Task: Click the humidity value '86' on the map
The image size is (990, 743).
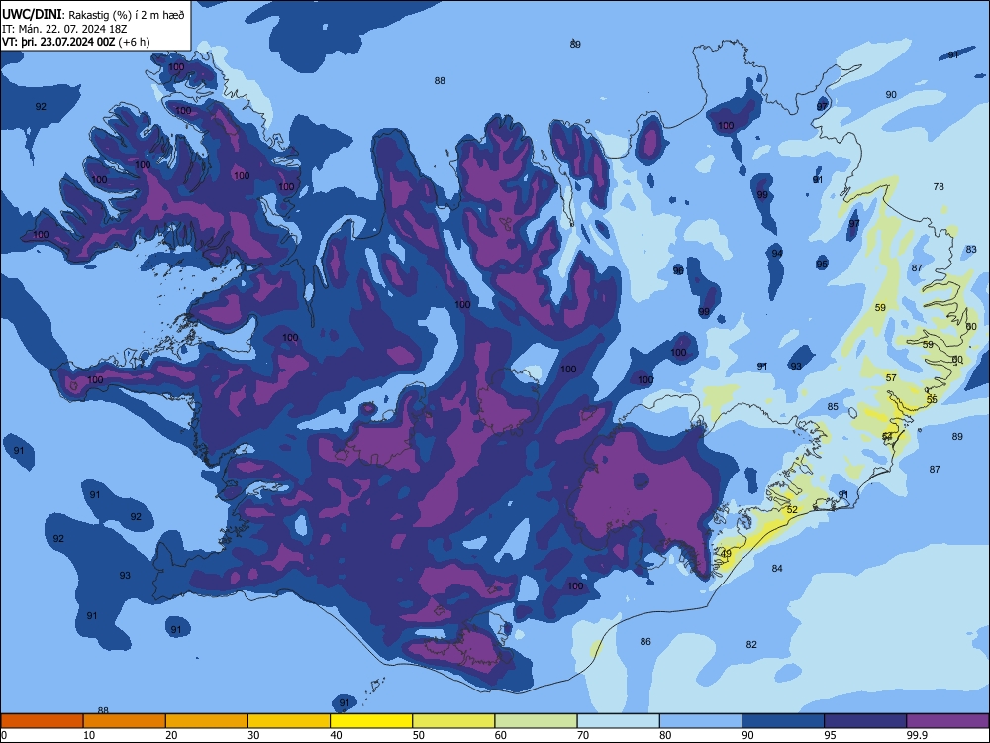Action: click(x=645, y=642)
